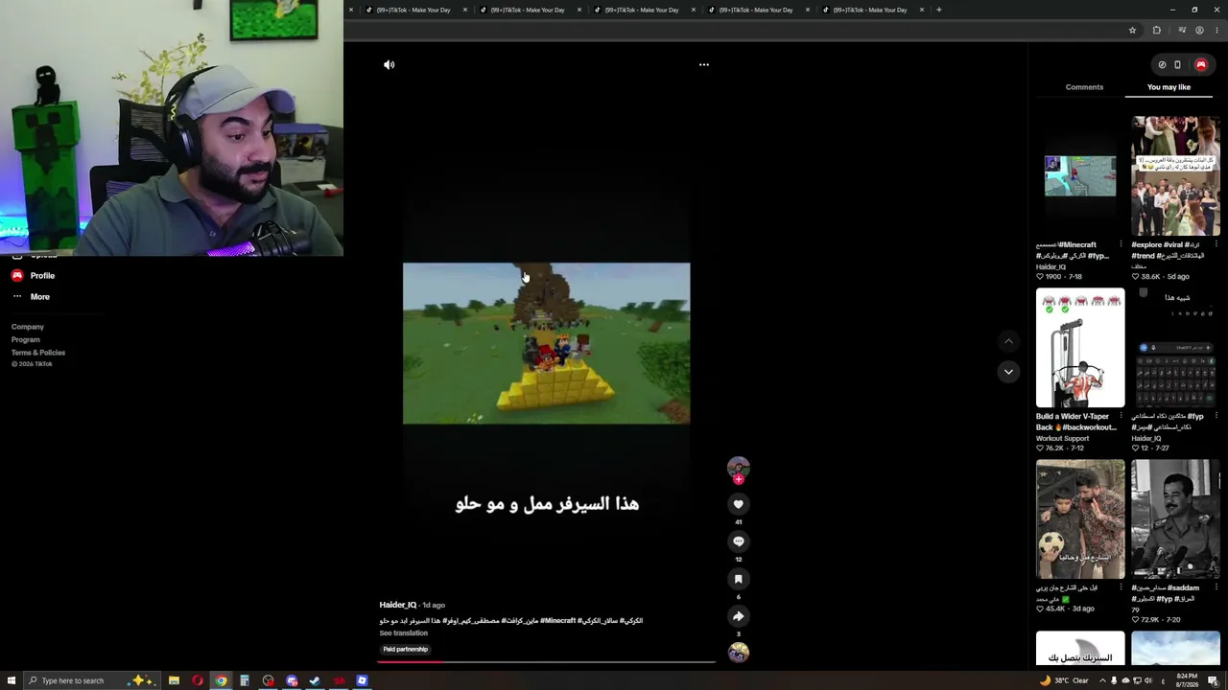1228x690 pixels.
Task: Click the Paid partnership label
Action: coord(405,650)
